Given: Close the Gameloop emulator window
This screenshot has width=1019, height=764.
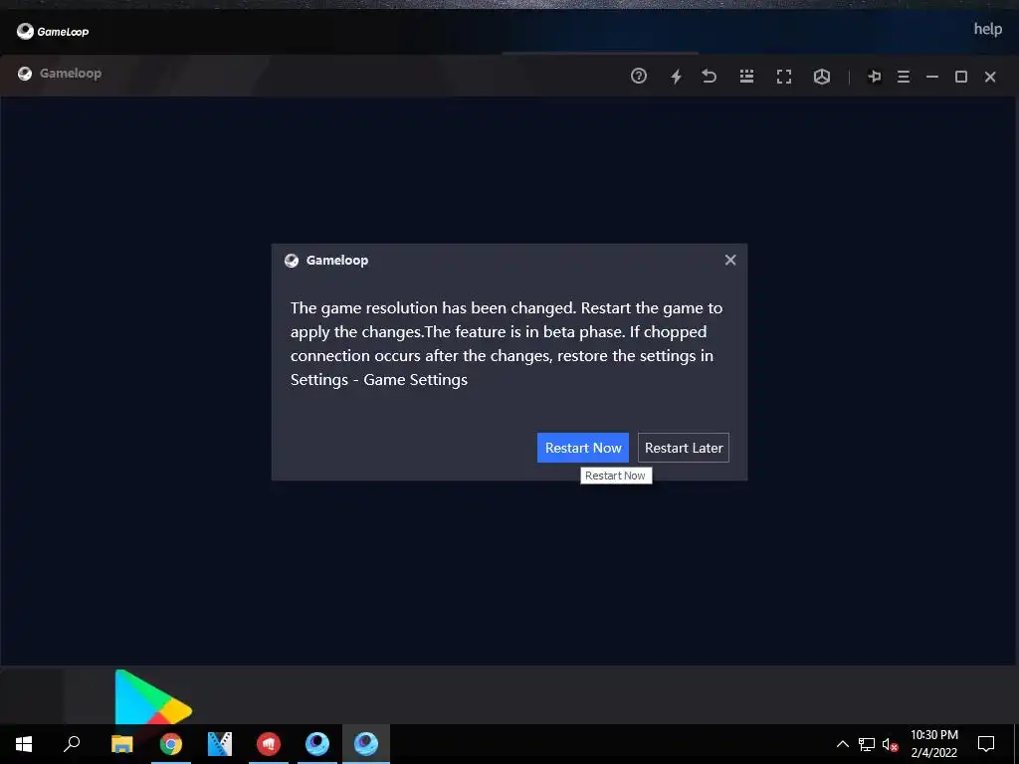Looking at the screenshot, I should click(990, 77).
